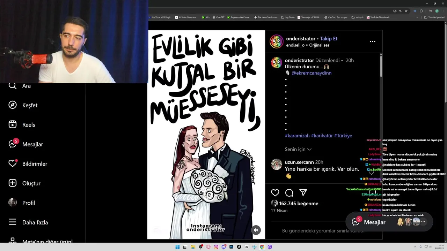Open the Kick bookmark
Image resolution: width=447 pixels, height=251 pixels.
point(206,17)
